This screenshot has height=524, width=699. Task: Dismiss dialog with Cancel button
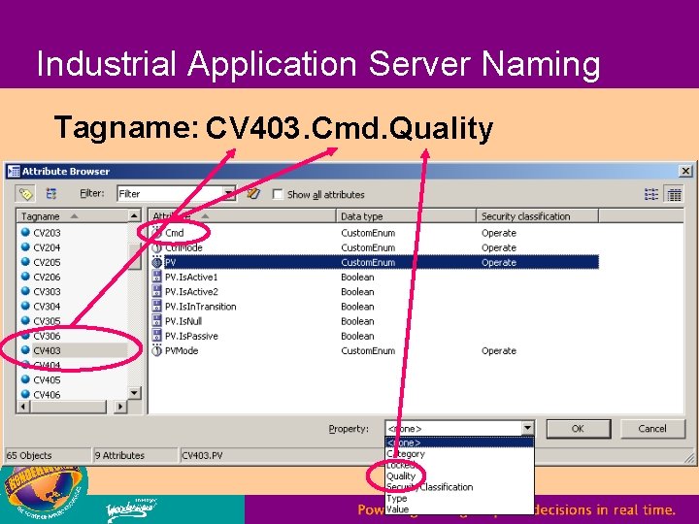pos(652,428)
